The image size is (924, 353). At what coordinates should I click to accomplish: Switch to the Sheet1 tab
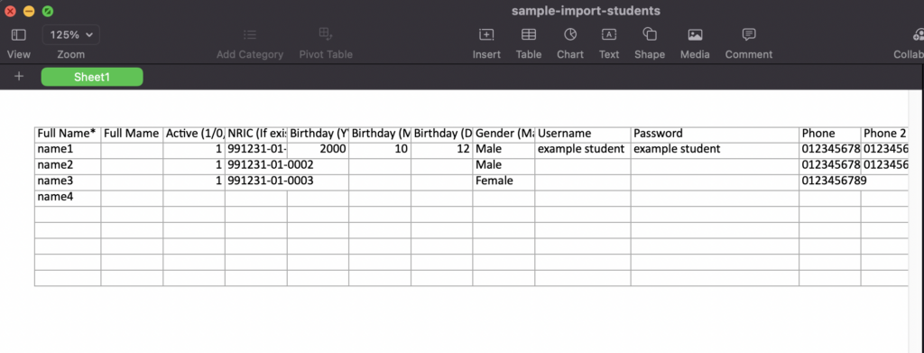pos(92,77)
